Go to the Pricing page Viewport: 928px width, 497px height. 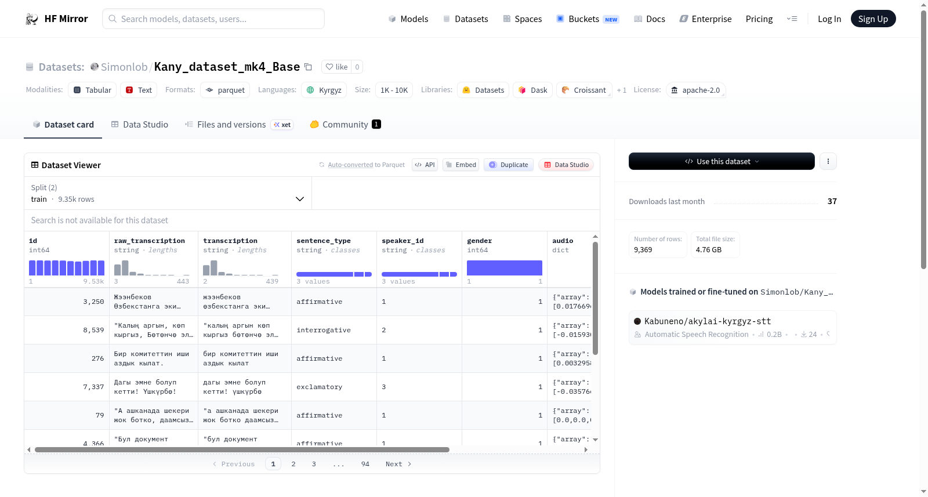(759, 19)
